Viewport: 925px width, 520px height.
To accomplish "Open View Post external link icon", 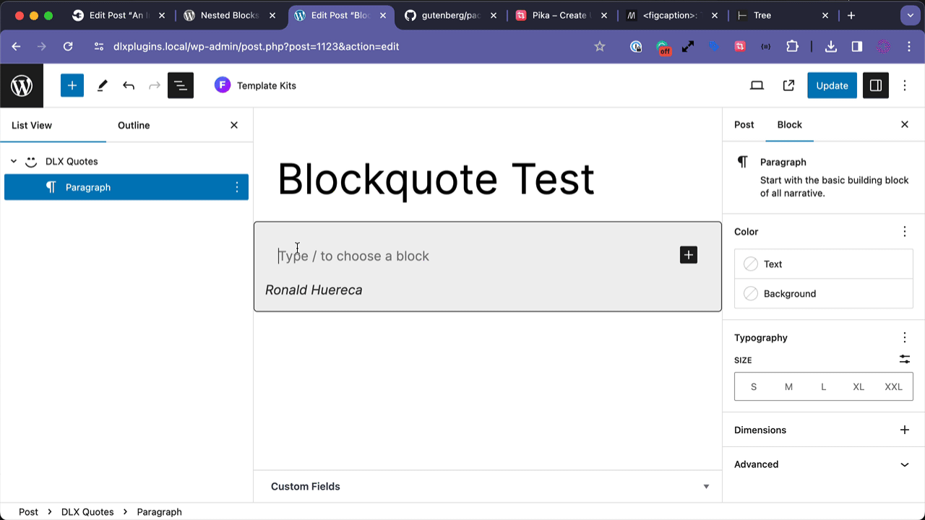I will [788, 85].
